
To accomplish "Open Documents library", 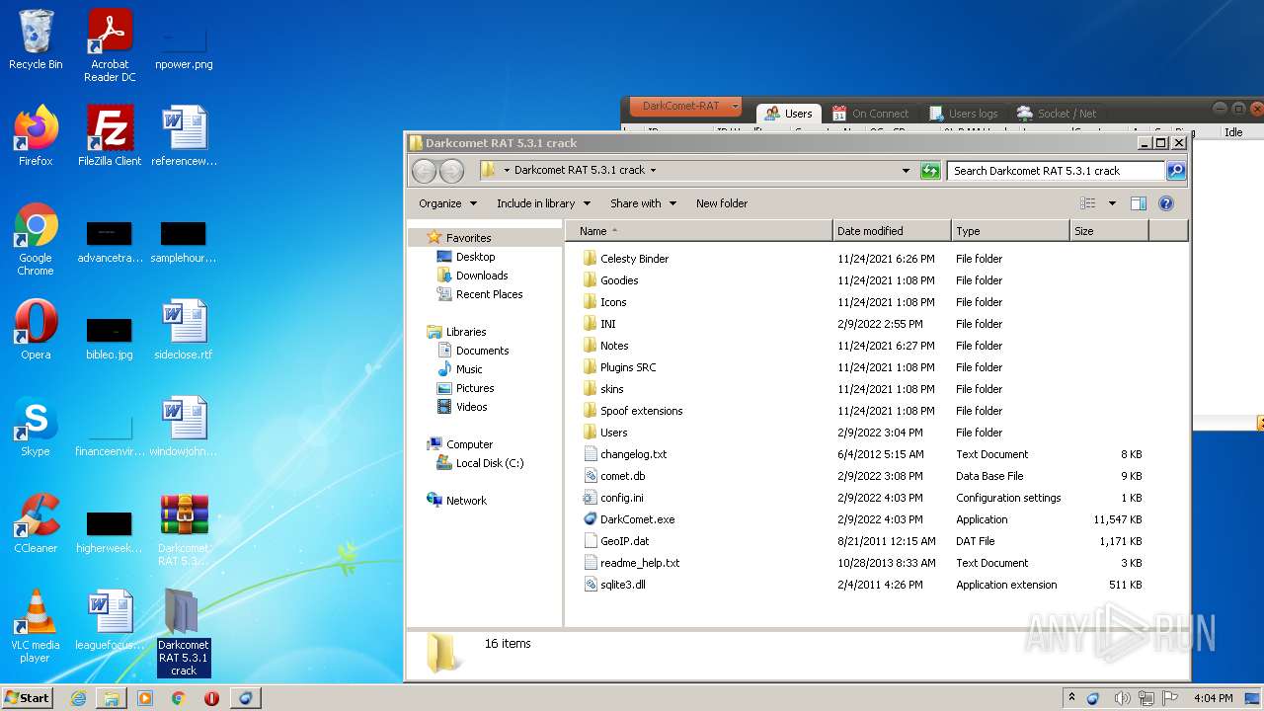I will [482, 351].
